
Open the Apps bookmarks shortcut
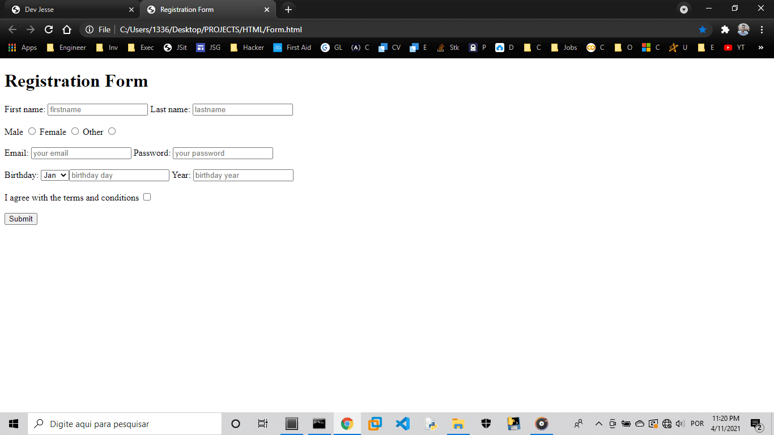[x=23, y=48]
